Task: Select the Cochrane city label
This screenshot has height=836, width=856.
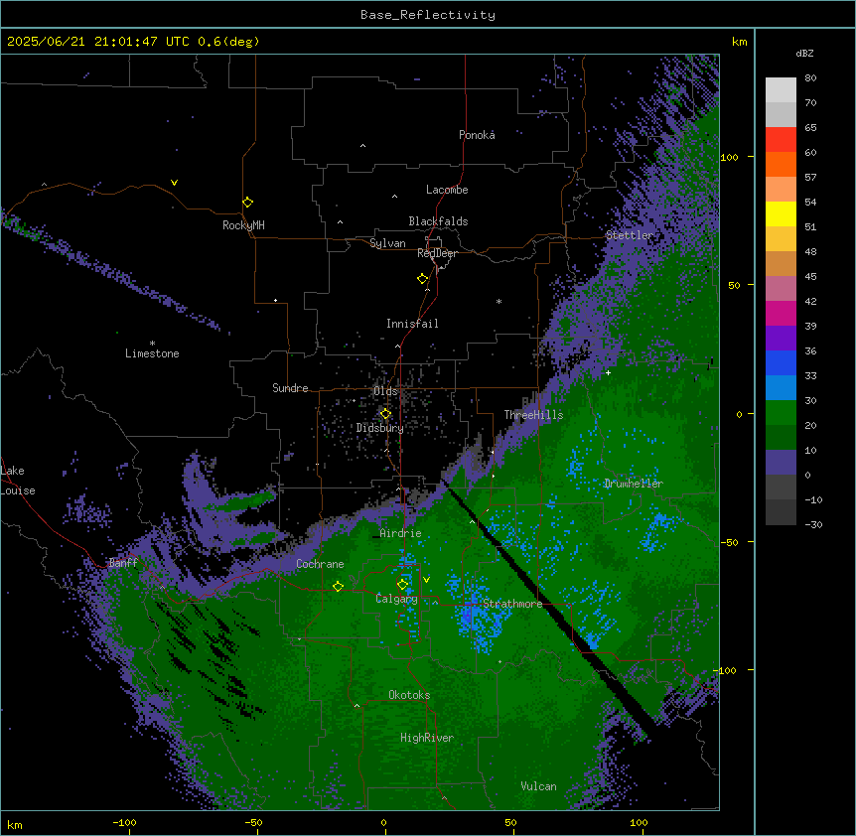Action: [320, 564]
